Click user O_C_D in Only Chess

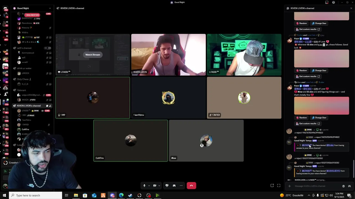pos(25,84)
